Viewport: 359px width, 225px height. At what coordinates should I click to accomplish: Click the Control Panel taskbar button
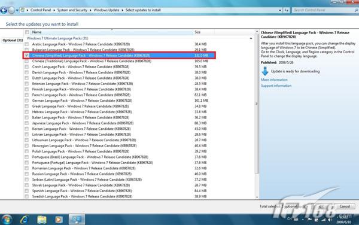[77, 220]
